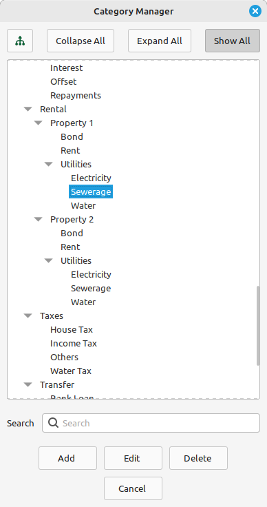Click the category list vertical scrollbar
This screenshot has height=507, width=267.
257,326
